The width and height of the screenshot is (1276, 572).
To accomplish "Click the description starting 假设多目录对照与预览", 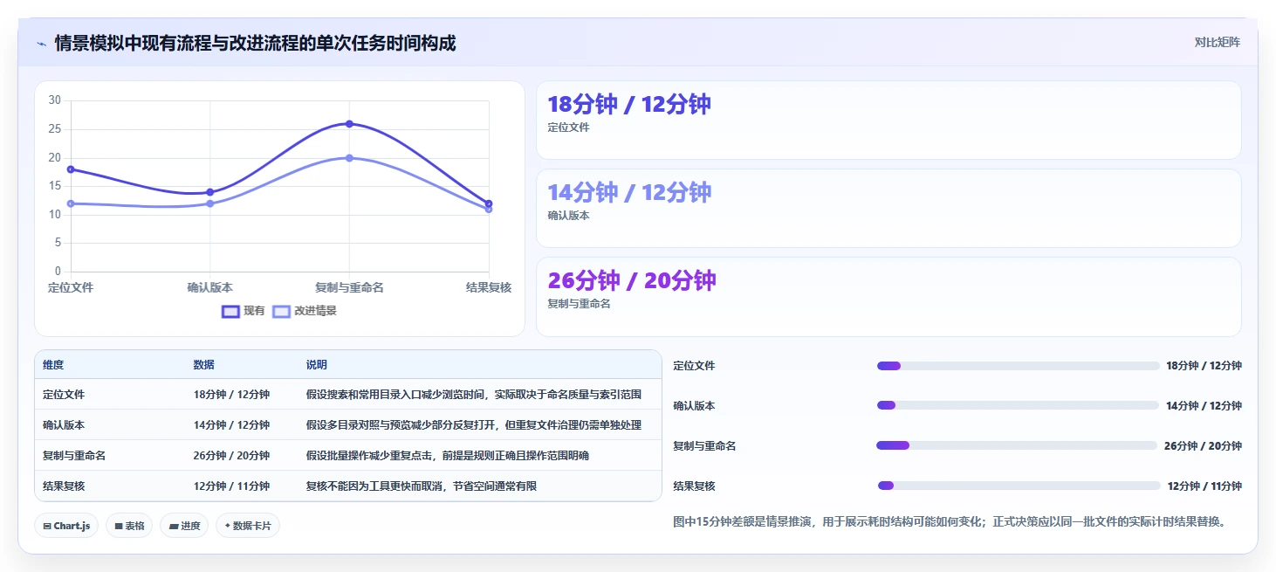I will [474, 425].
